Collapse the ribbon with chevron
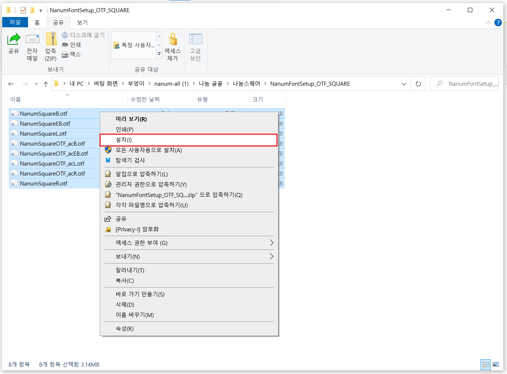 pyautogui.click(x=489, y=23)
